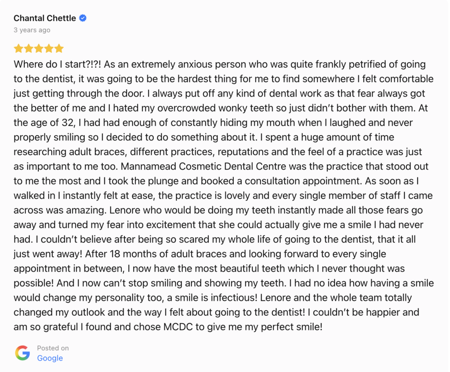The image size is (450, 372).
Task: Click the blue verified badge icon
Action: (x=83, y=18)
